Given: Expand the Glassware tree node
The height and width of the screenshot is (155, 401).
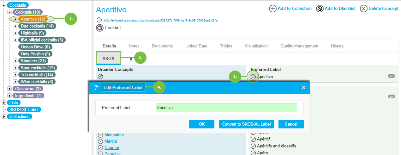Looking at the screenshot, I should pyautogui.click(x=9, y=89).
